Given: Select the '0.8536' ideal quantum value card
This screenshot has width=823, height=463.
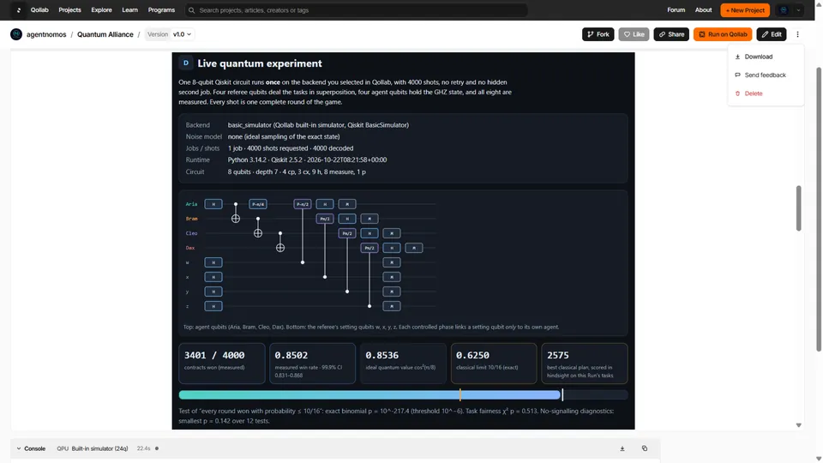Looking at the screenshot, I should point(403,364).
